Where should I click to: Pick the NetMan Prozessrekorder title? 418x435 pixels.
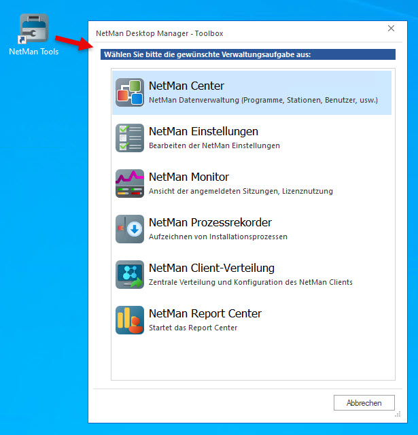pos(210,223)
